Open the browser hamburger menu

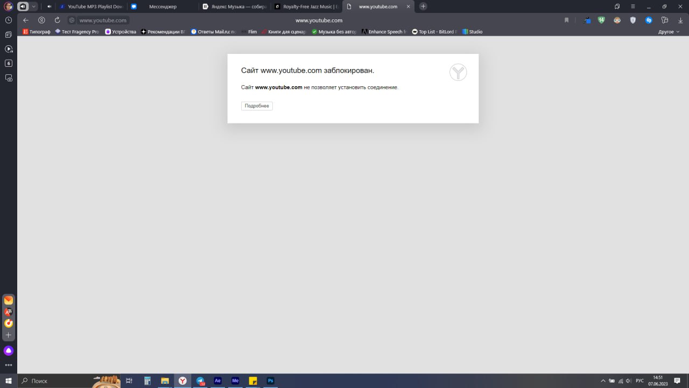(x=632, y=6)
